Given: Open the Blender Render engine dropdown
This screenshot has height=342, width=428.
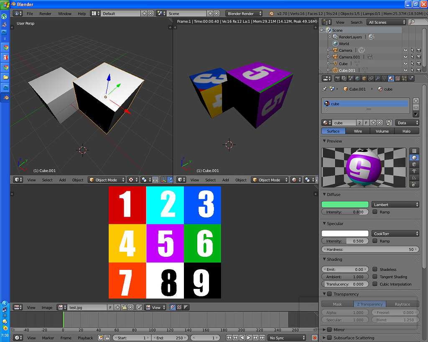Looking at the screenshot, I should 244,13.
